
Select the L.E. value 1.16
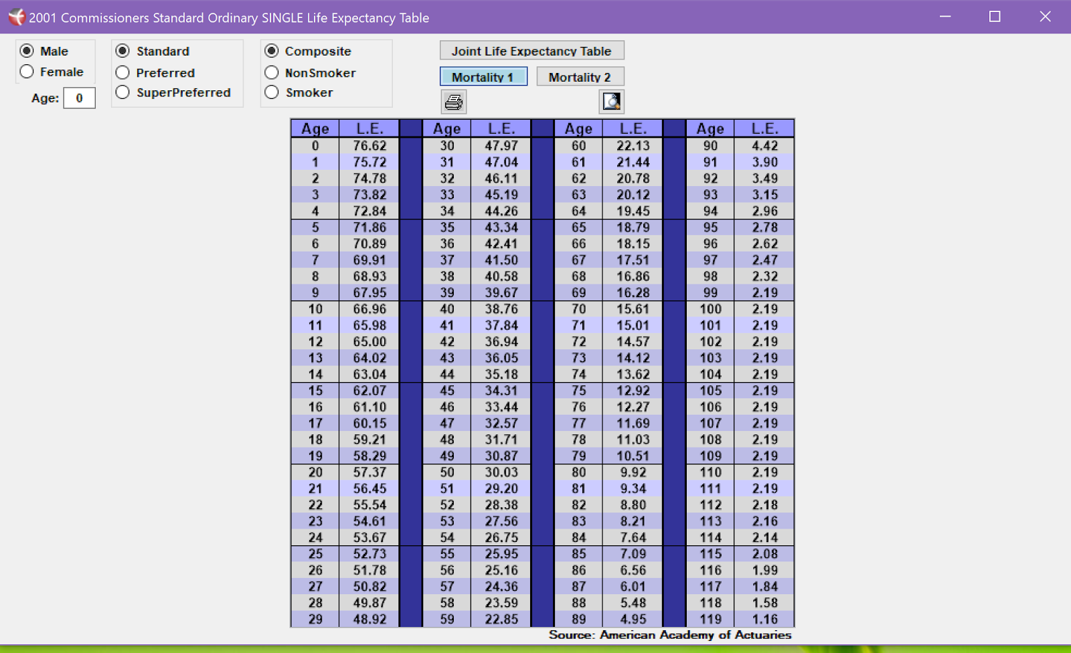pos(764,620)
